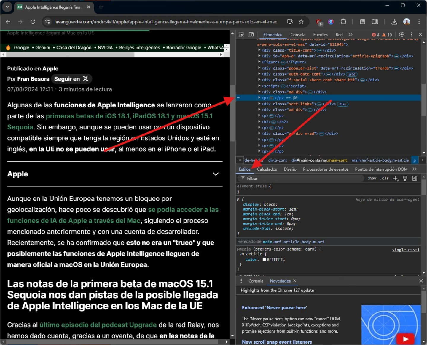Click the address bar URL
The width and height of the screenshot is (427, 345).
tap(165, 22)
